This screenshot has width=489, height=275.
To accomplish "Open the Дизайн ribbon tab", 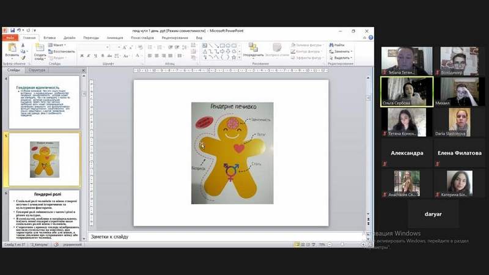I will 70,38.
